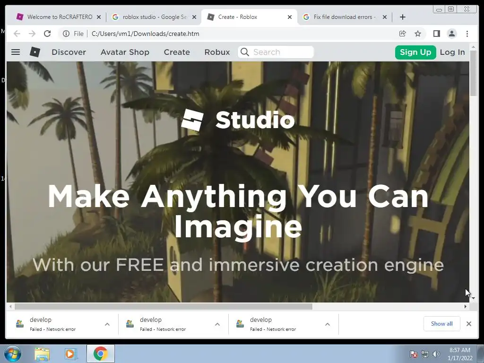Open Windows Start menu

click(13, 354)
